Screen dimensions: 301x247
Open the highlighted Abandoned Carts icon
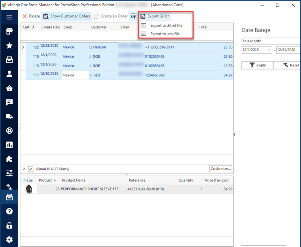(x=9, y=197)
